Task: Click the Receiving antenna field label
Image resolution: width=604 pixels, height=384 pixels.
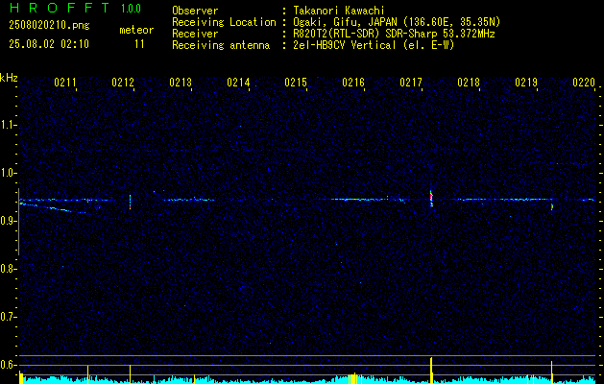Action: tap(221, 45)
